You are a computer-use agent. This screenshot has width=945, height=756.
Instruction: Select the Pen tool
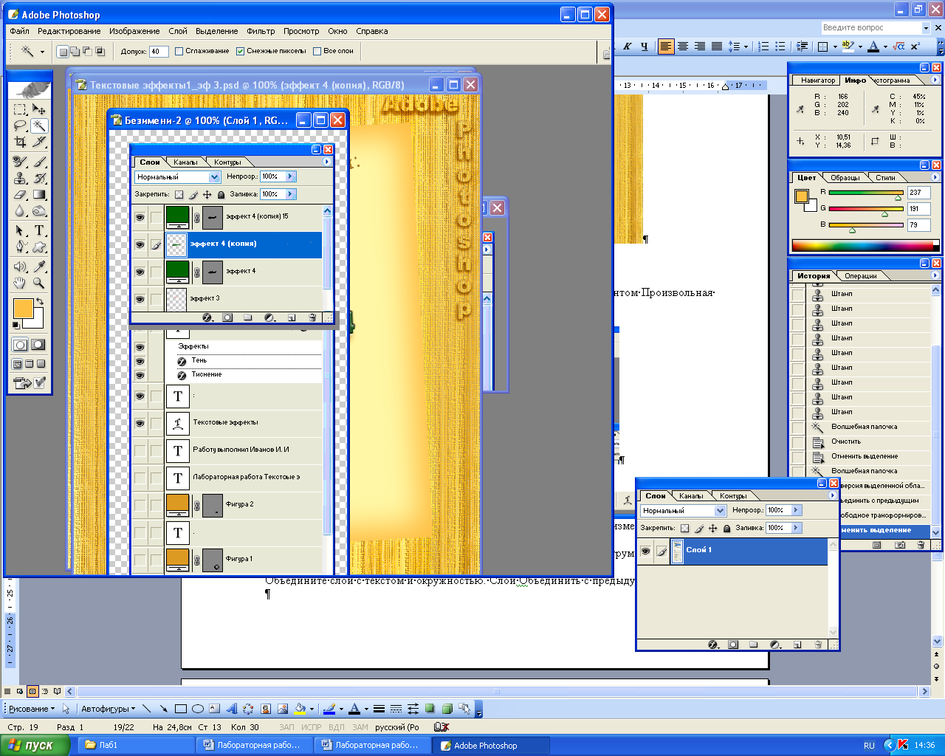pyautogui.click(x=20, y=247)
